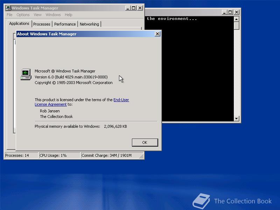Click the console scrollbar down arrow
This screenshot has width=280, height=210.
237,118
